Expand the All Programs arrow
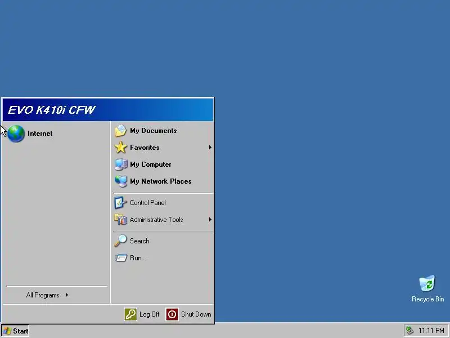This screenshot has height=338, width=450. (66, 295)
